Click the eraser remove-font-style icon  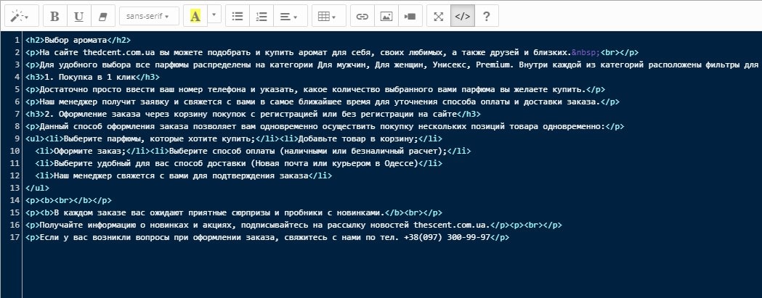tap(102, 16)
